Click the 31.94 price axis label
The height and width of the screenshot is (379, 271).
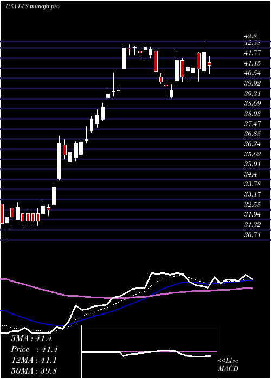[x=253, y=214]
